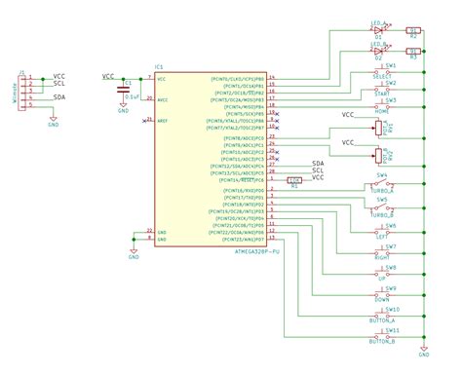This screenshot has height=375, width=462.
Task: Select the LED_B diode symbol D2
Action: [x=378, y=51]
